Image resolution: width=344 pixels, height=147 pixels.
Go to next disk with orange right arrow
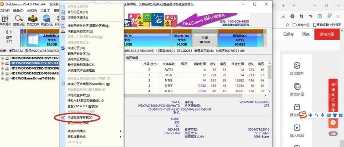pos(11,32)
